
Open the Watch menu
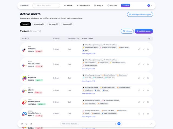(68, 5)
